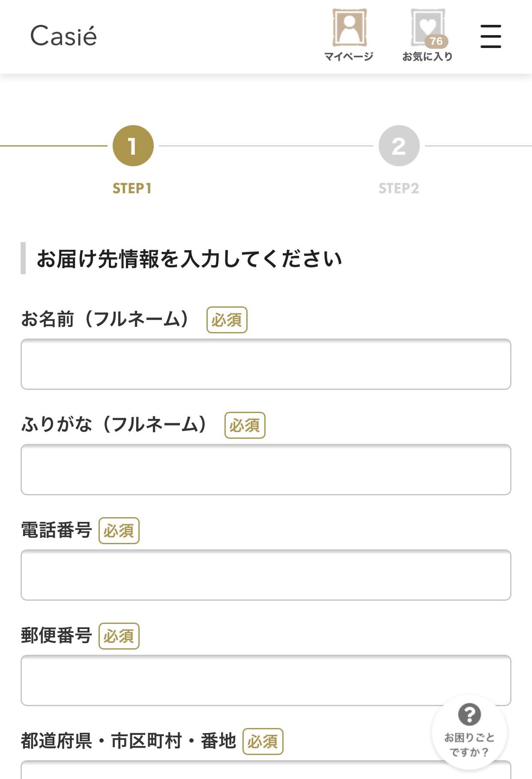Select the STEP1 circle indicator
This screenshot has height=779, width=532.
pos(133,146)
